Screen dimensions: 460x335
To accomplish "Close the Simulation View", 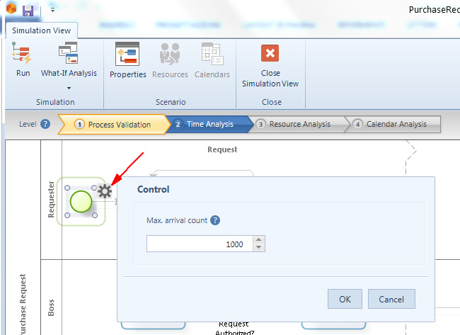I will pos(270,65).
